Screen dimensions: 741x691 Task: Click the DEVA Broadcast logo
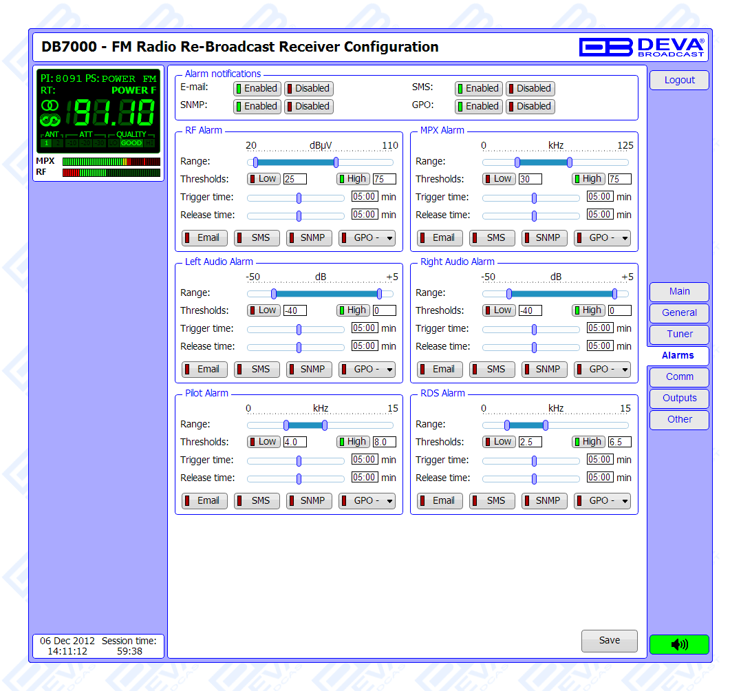[x=641, y=47]
